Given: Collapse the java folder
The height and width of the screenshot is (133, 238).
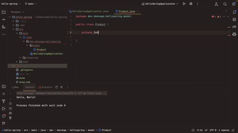Looking at the screenshot, I should (x=20, y=37).
